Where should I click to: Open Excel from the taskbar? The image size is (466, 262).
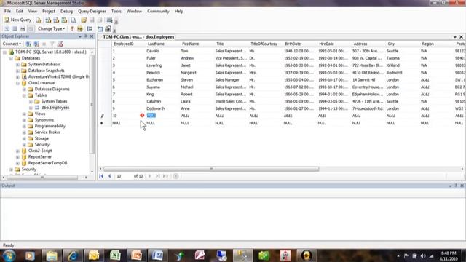pos(115,255)
